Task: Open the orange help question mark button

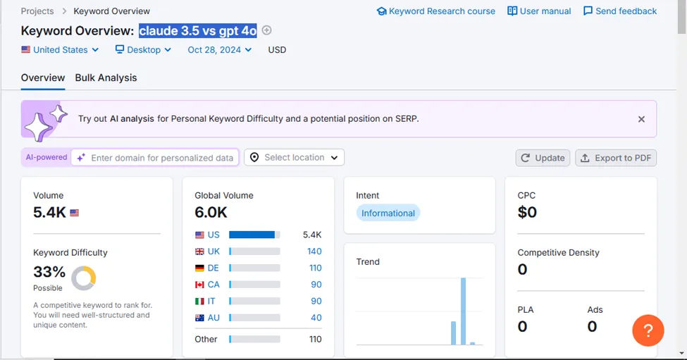Action: pyautogui.click(x=648, y=330)
